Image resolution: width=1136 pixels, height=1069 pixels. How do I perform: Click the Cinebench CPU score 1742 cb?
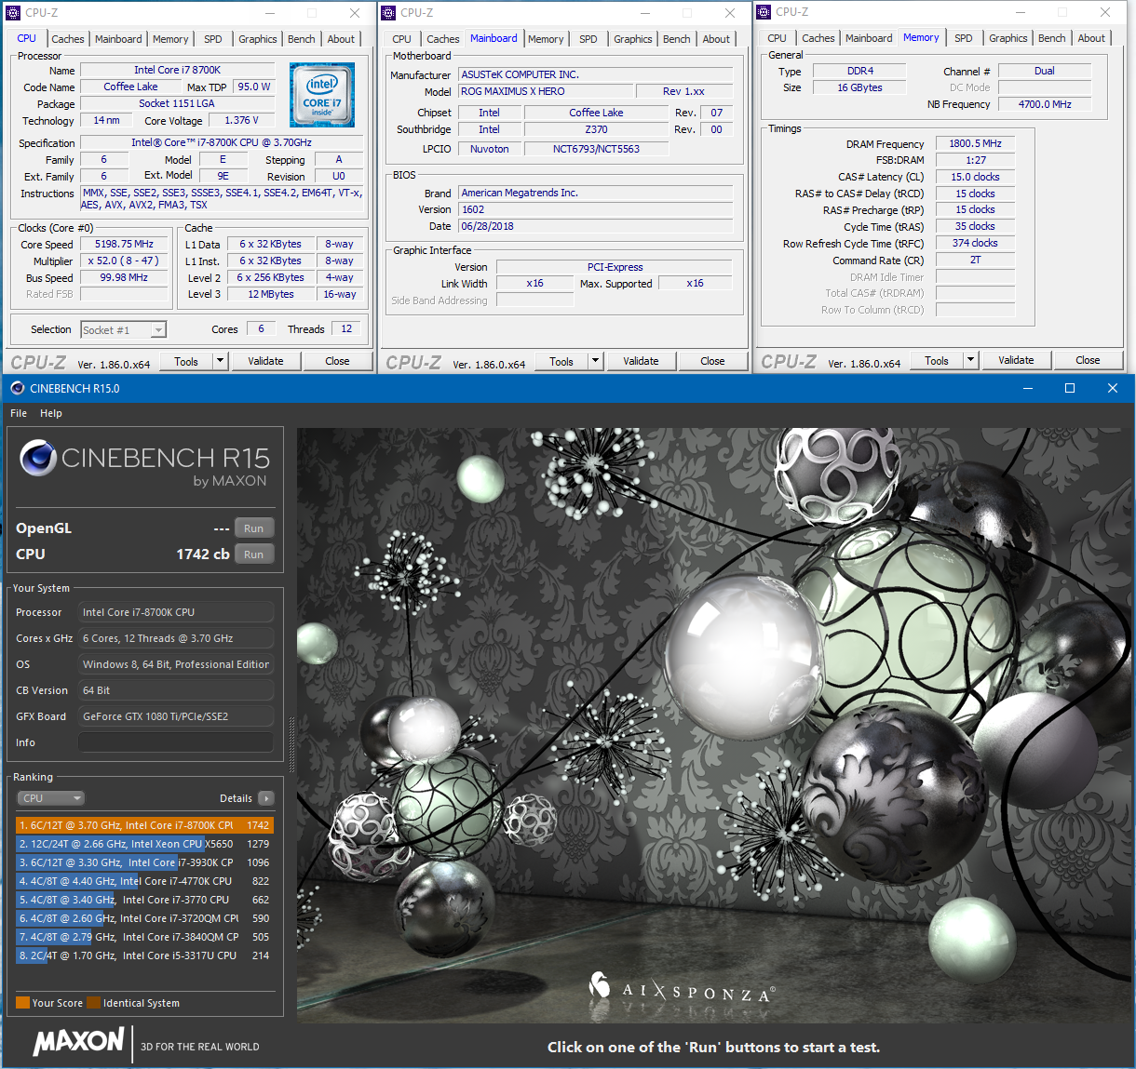203,554
